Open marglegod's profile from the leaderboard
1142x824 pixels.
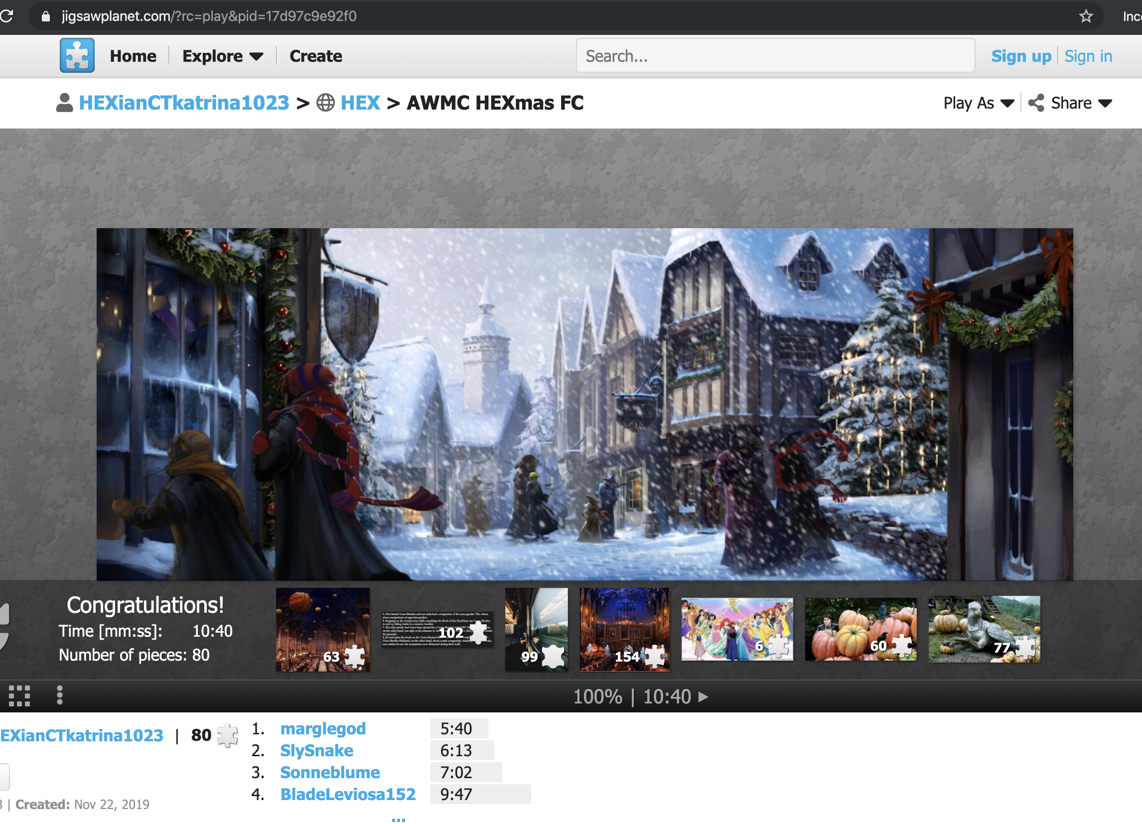(x=323, y=728)
